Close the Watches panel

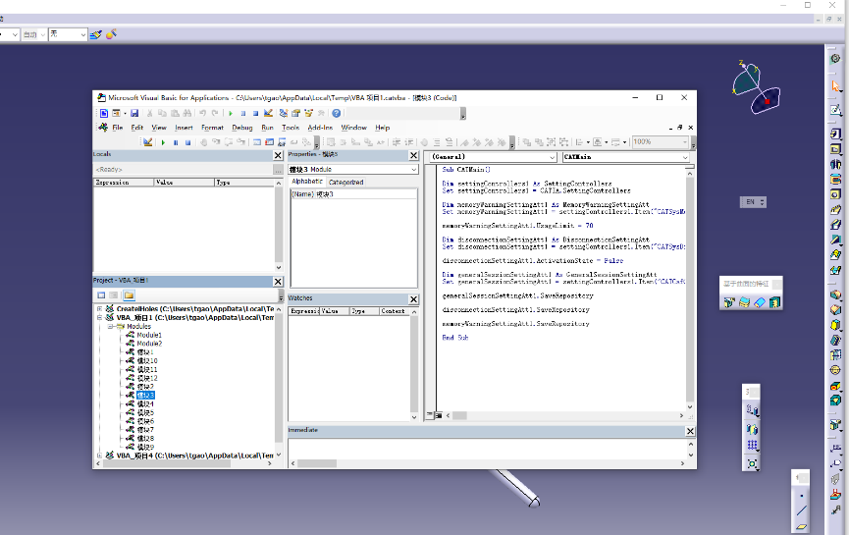click(x=413, y=297)
